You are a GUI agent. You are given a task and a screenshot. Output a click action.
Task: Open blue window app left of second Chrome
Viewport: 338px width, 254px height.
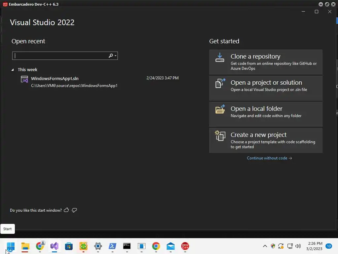click(141, 246)
